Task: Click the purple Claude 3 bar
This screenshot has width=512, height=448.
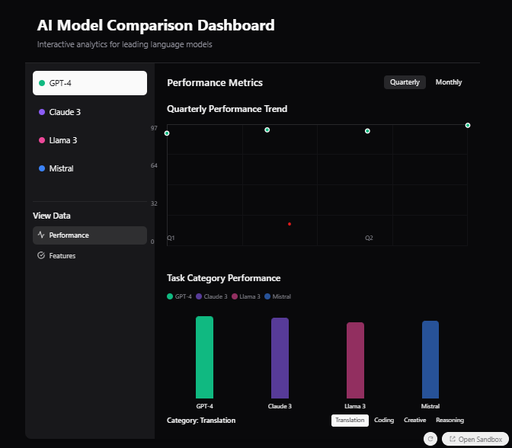Action: [x=280, y=358]
